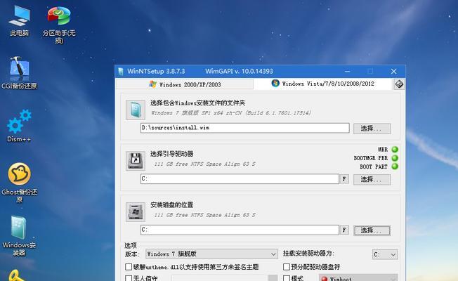The height and width of the screenshot is (281, 458).
Task: Click 选择 button for install.wim source
Action: pyautogui.click(x=372, y=129)
